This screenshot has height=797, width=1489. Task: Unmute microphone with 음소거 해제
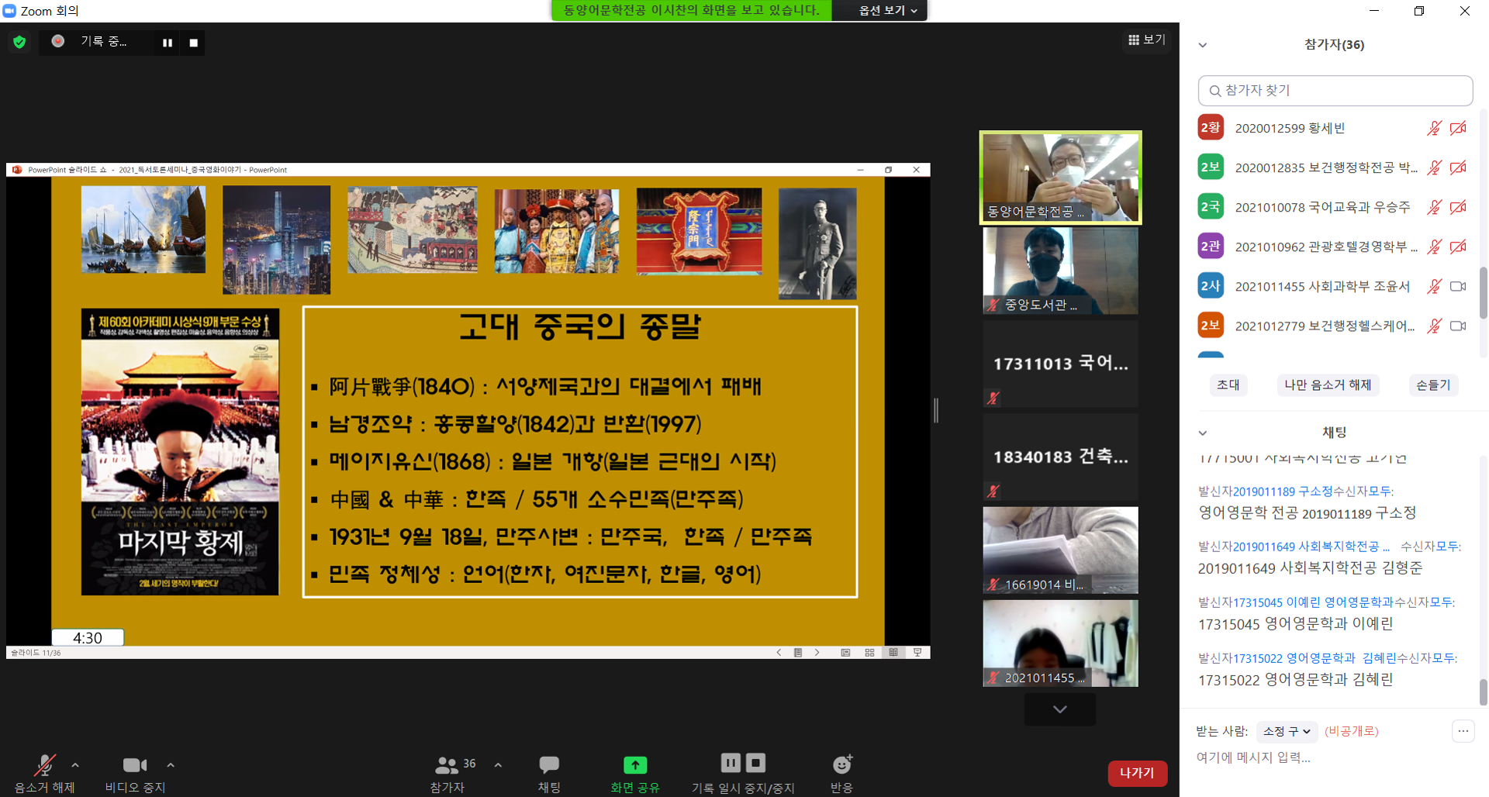click(x=45, y=773)
